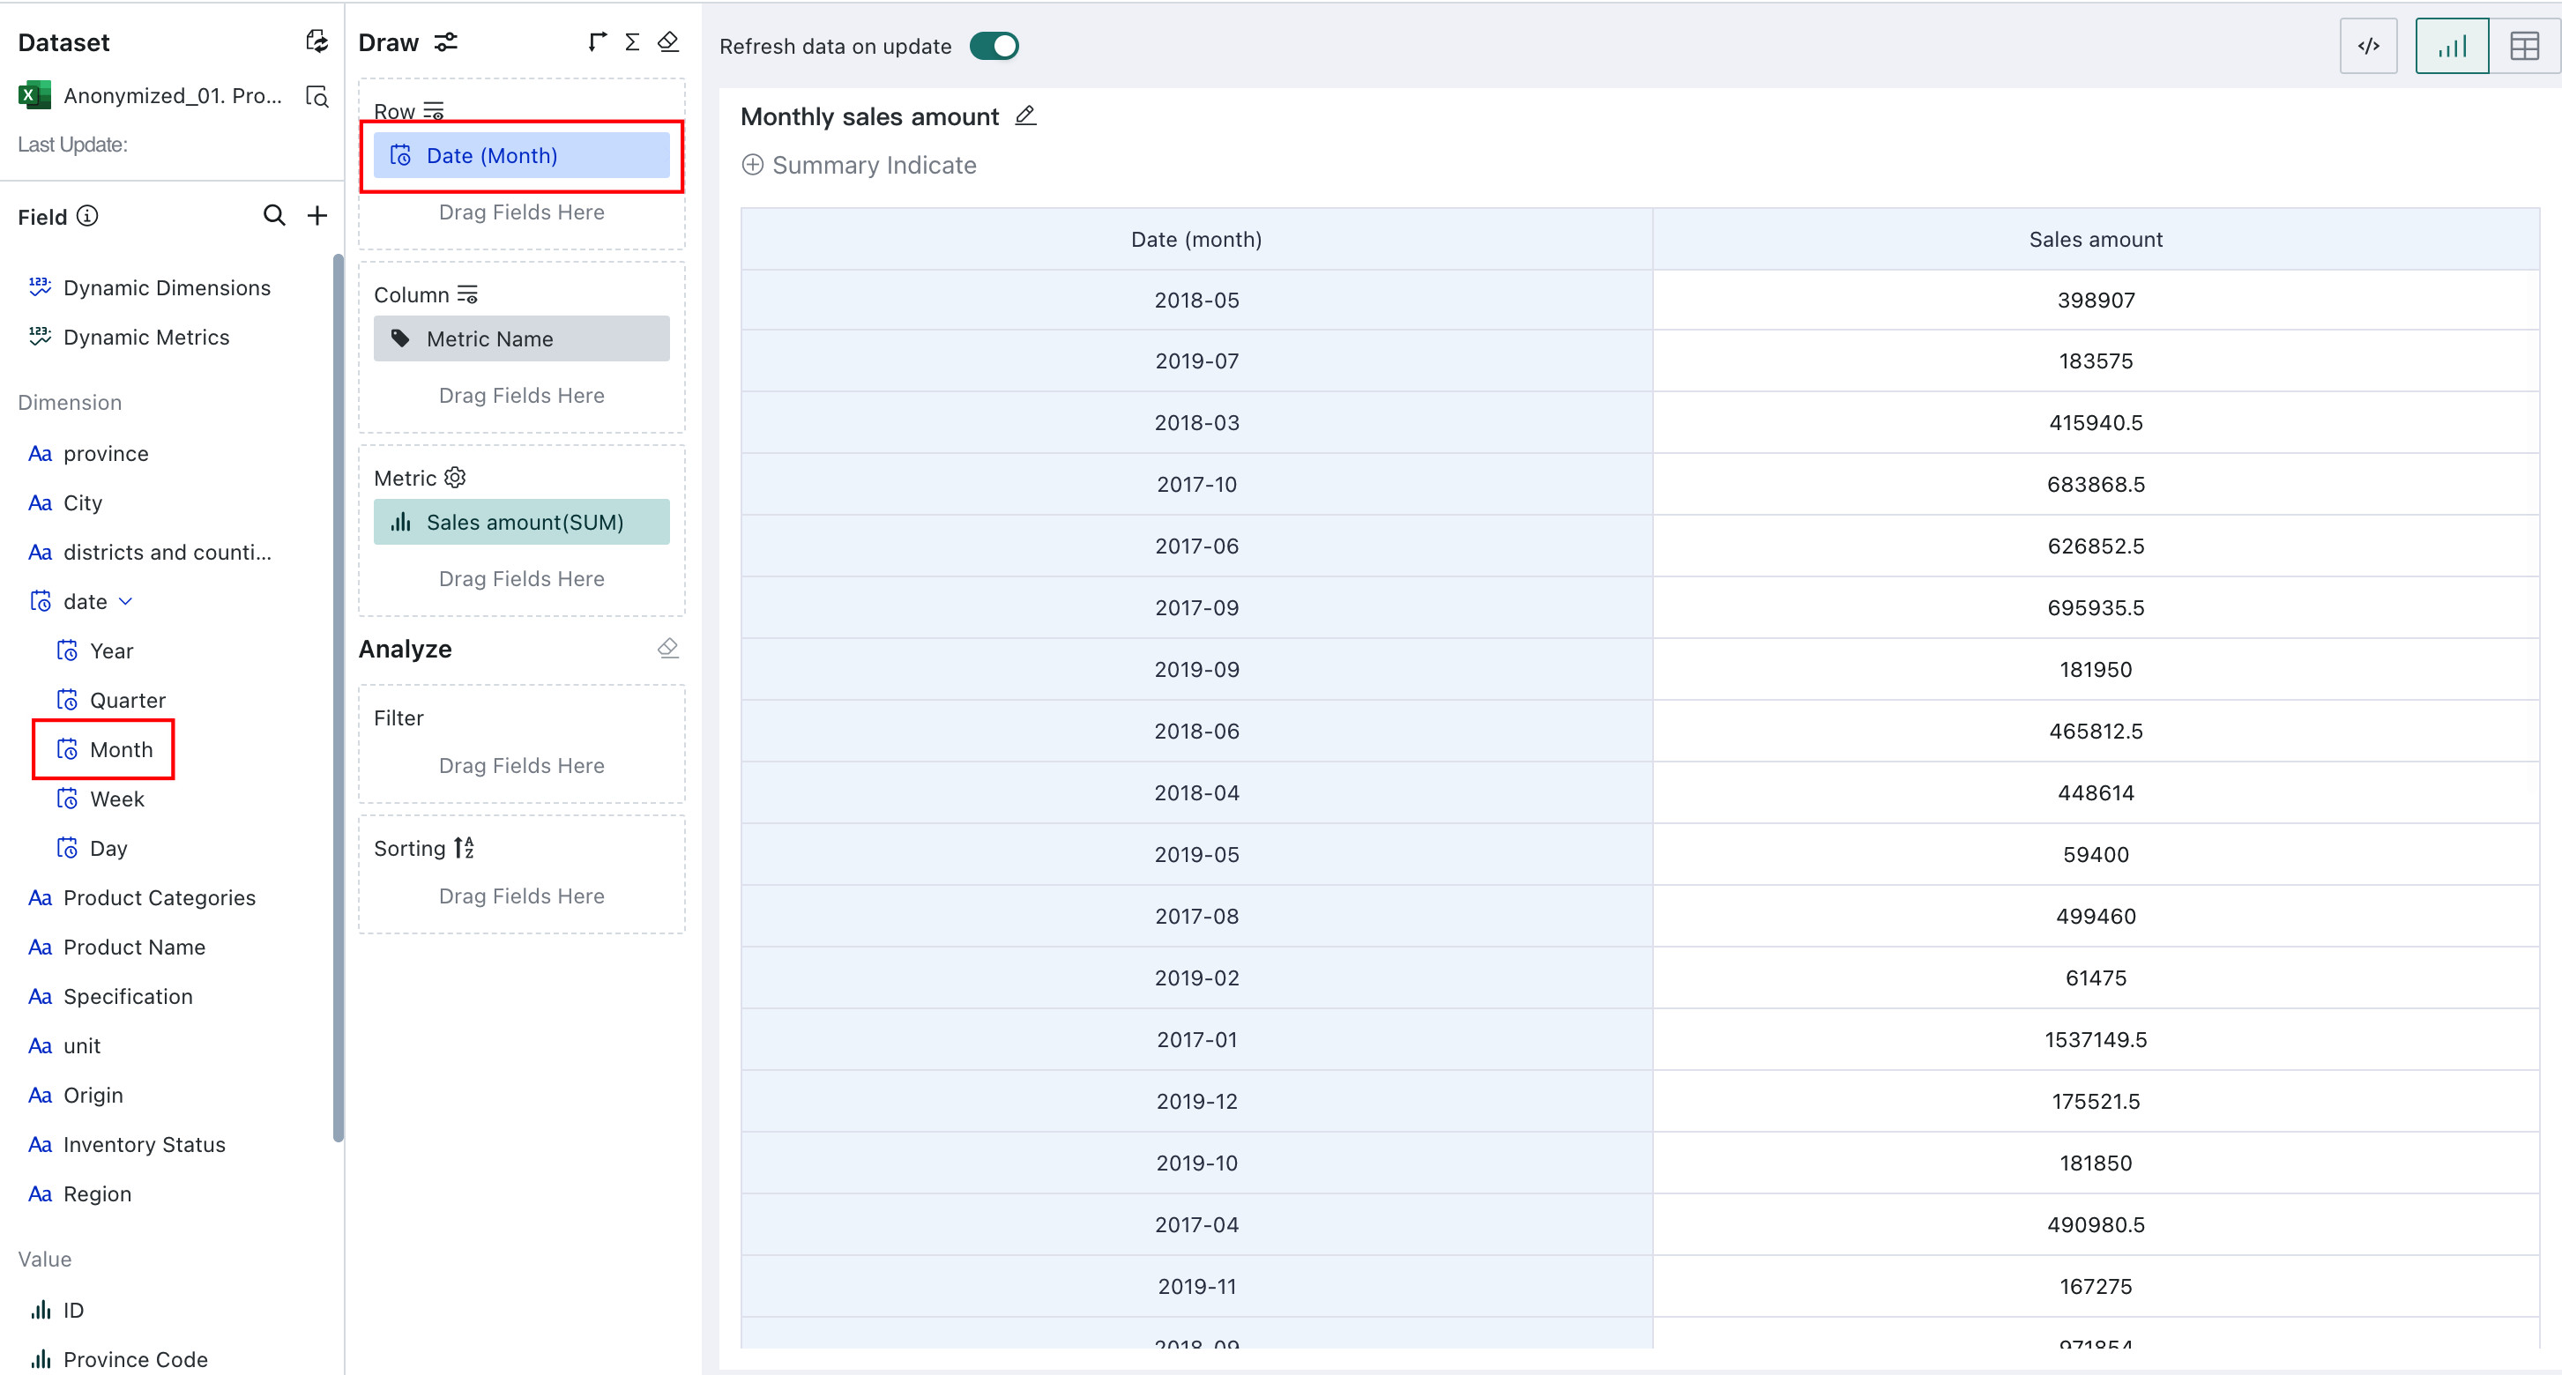Screen dimensions: 2562x1375
Task: Click the sigma summation icon
Action: [x=631, y=41]
